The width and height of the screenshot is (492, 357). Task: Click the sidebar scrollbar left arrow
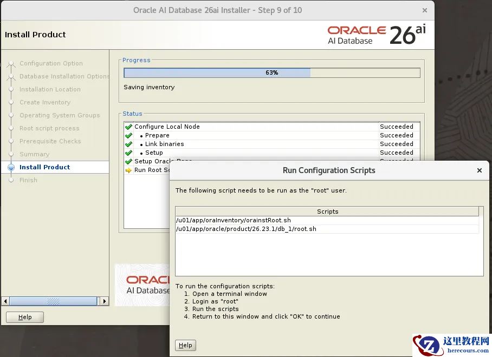(5, 301)
